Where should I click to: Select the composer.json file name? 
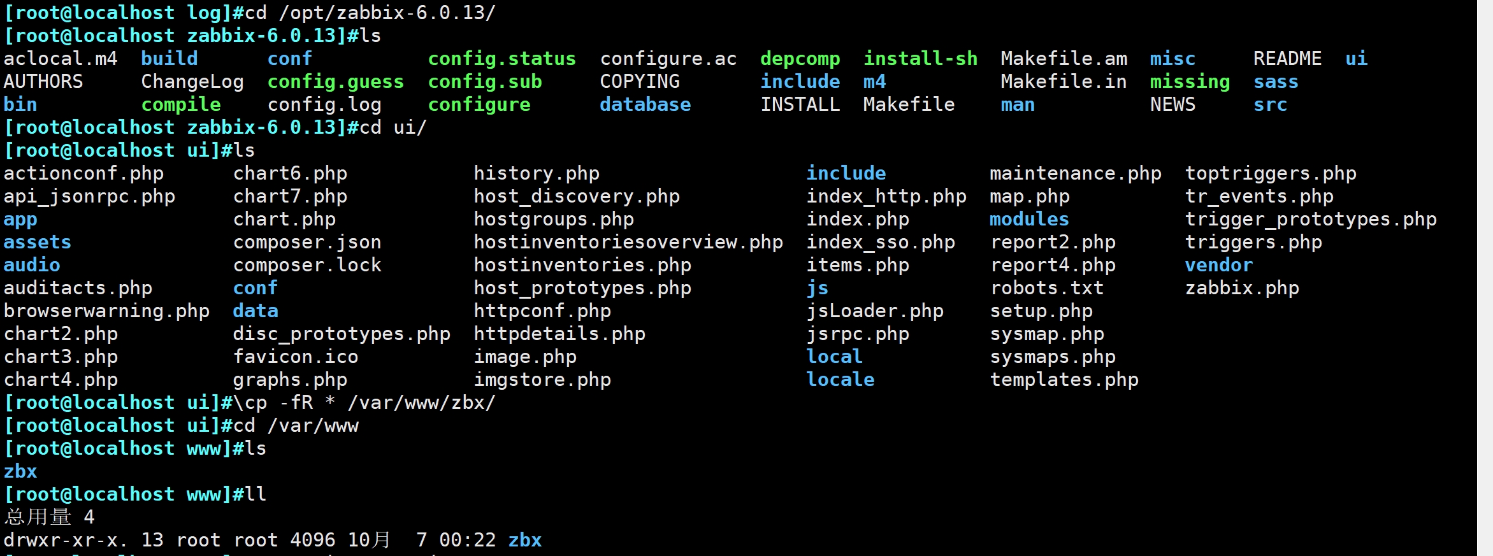tap(307, 242)
